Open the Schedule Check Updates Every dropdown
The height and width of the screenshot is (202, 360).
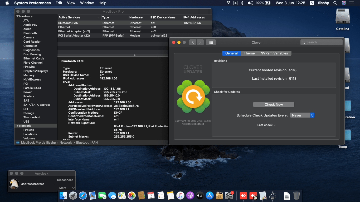click(302, 115)
